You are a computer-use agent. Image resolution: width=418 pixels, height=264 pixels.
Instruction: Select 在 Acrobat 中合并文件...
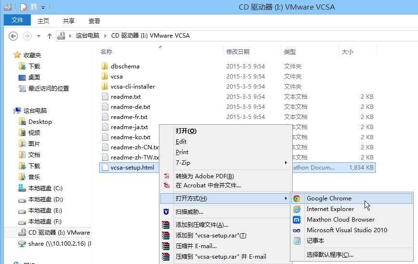coord(225,185)
